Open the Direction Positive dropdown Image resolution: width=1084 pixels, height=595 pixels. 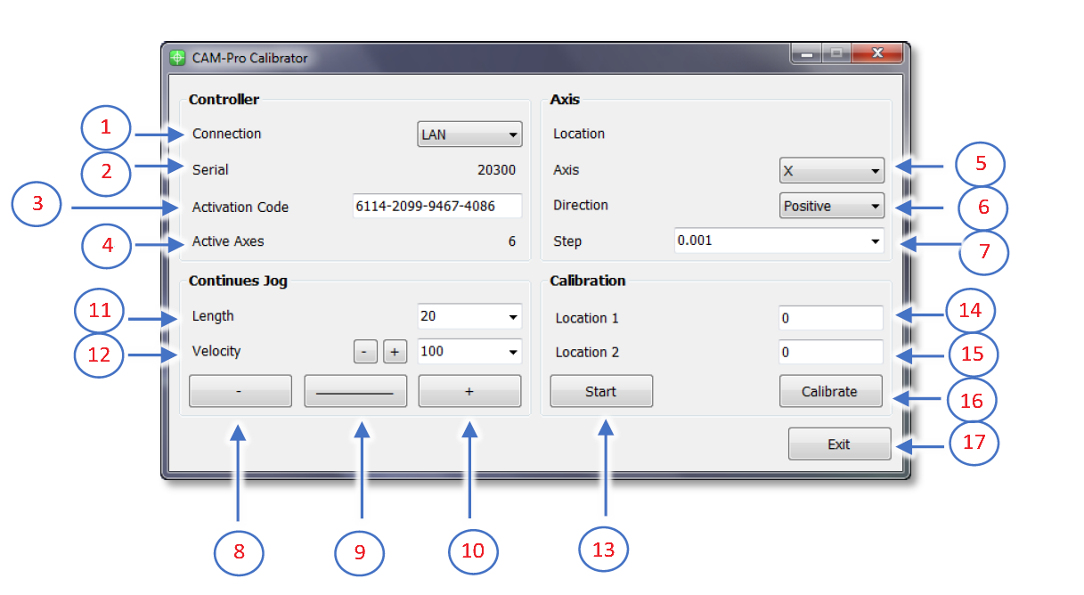832,206
